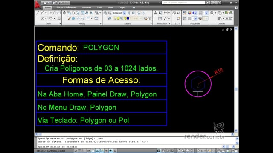Select the Hatch tool in Draw panel
The image size is (273, 153).
(59, 18)
